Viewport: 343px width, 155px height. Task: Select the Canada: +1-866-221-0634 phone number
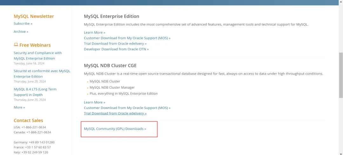pos(32,132)
